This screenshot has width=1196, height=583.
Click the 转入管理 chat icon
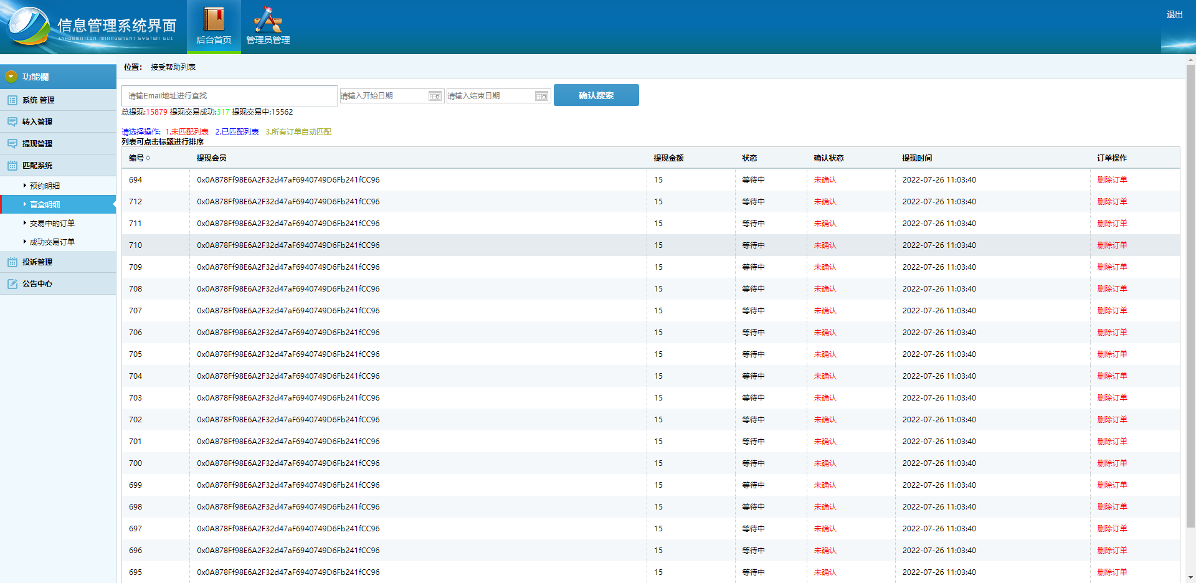(12, 122)
